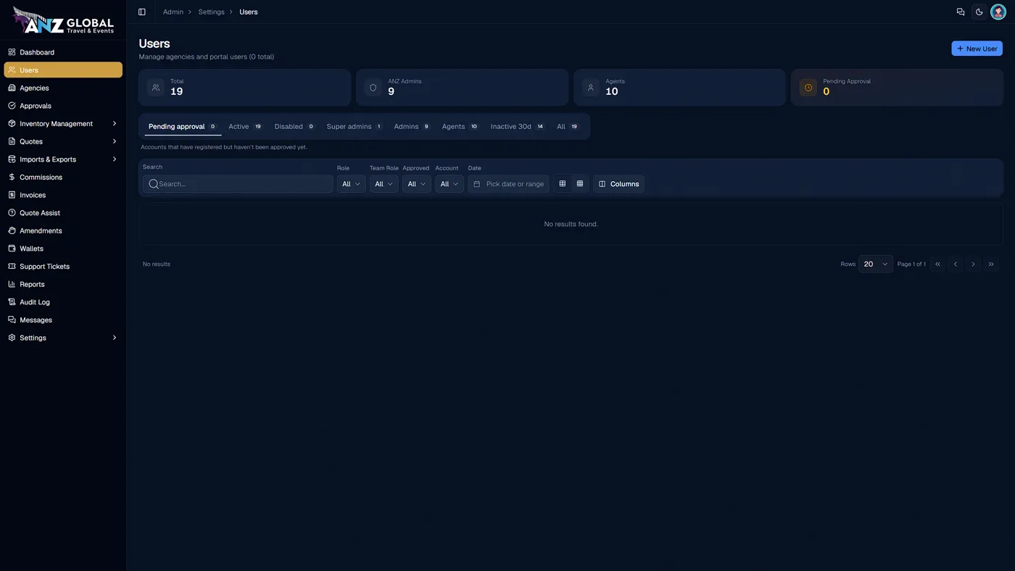Toggle the sidebar collapse icon
The image size is (1015, 571).
142,12
